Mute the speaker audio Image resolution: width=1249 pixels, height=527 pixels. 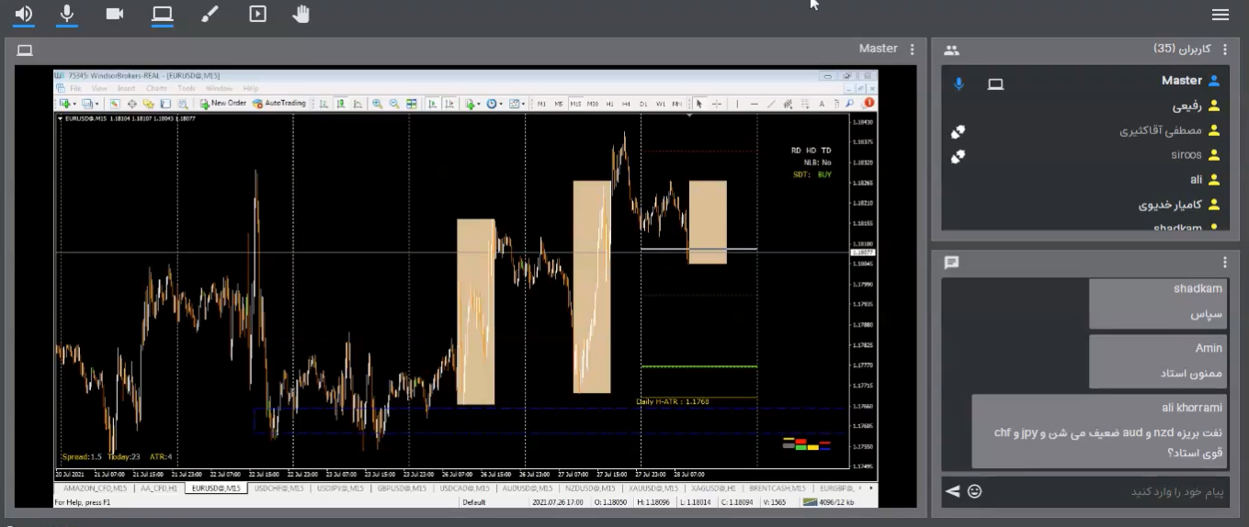23,14
